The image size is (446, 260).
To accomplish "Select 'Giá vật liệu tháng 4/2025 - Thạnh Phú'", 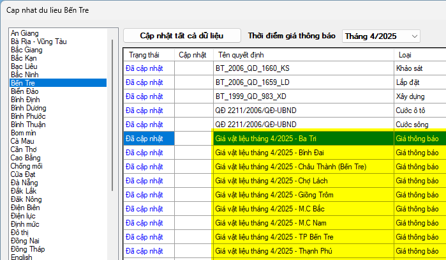I will [304, 251].
